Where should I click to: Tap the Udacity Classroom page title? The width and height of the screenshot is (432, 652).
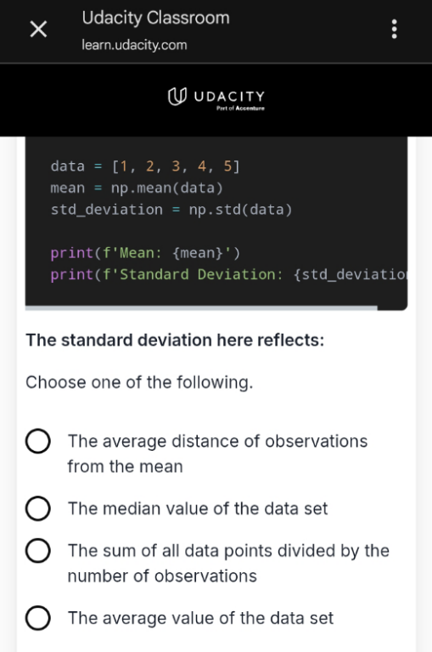pyautogui.click(x=155, y=19)
